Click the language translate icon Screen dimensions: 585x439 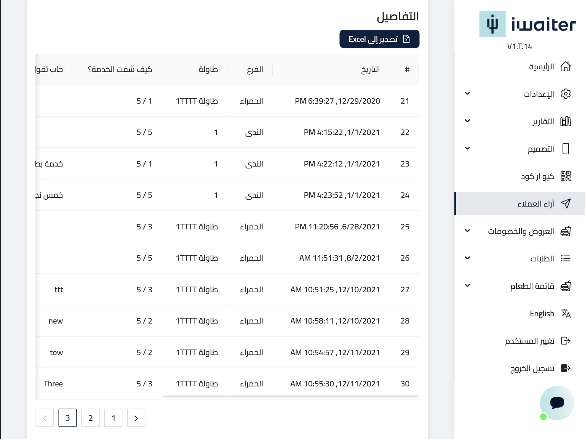pos(566,313)
